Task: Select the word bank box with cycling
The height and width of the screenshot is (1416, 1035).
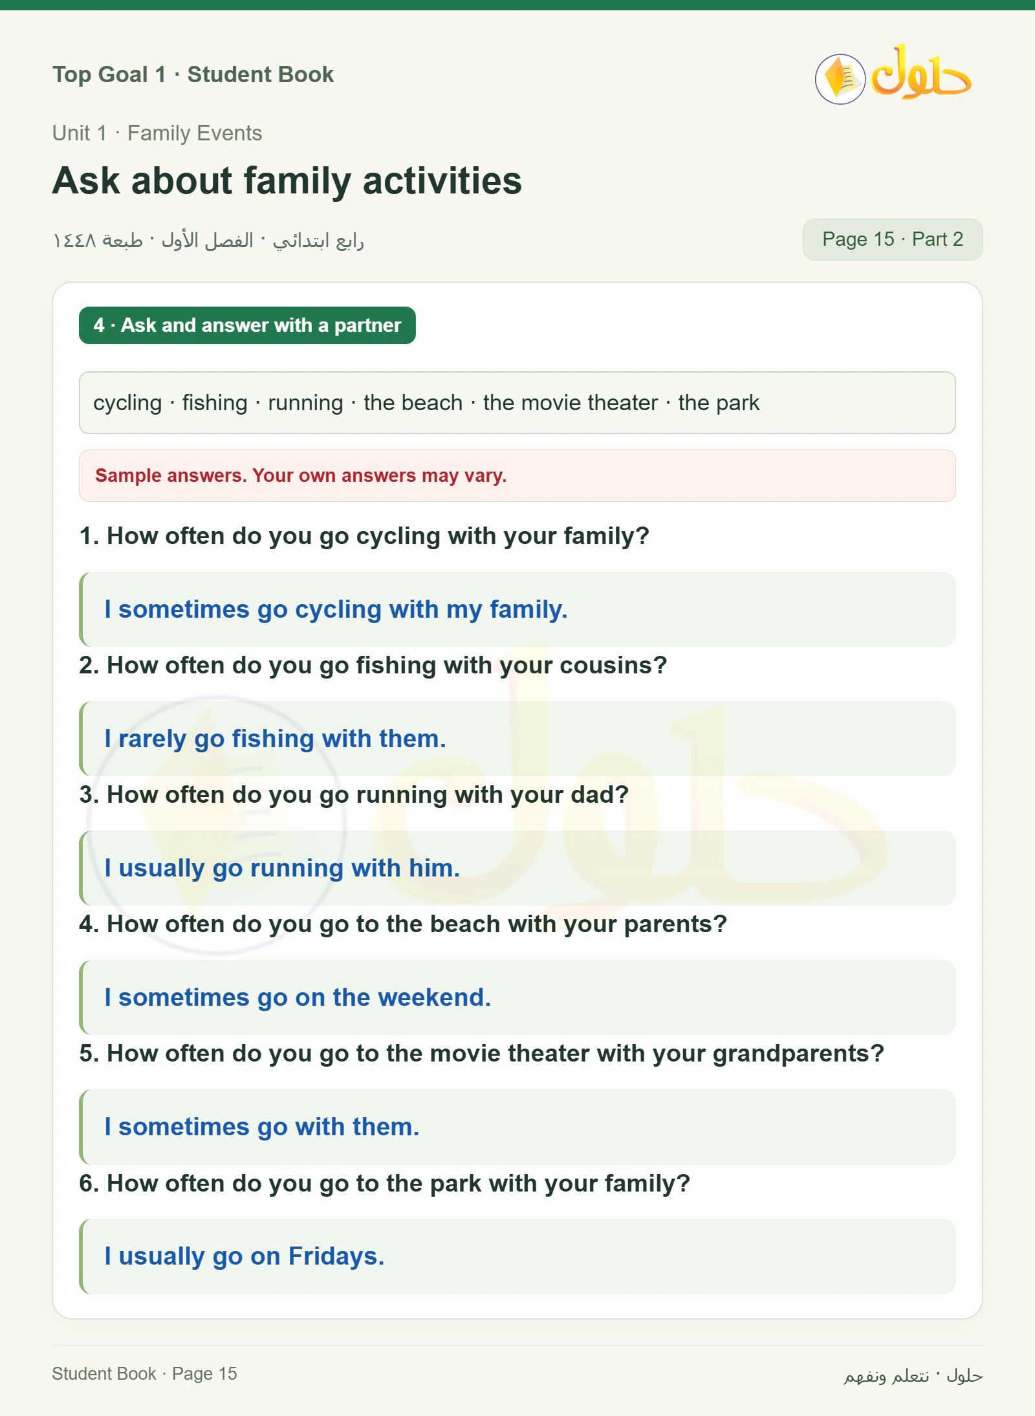Action: coord(517,402)
